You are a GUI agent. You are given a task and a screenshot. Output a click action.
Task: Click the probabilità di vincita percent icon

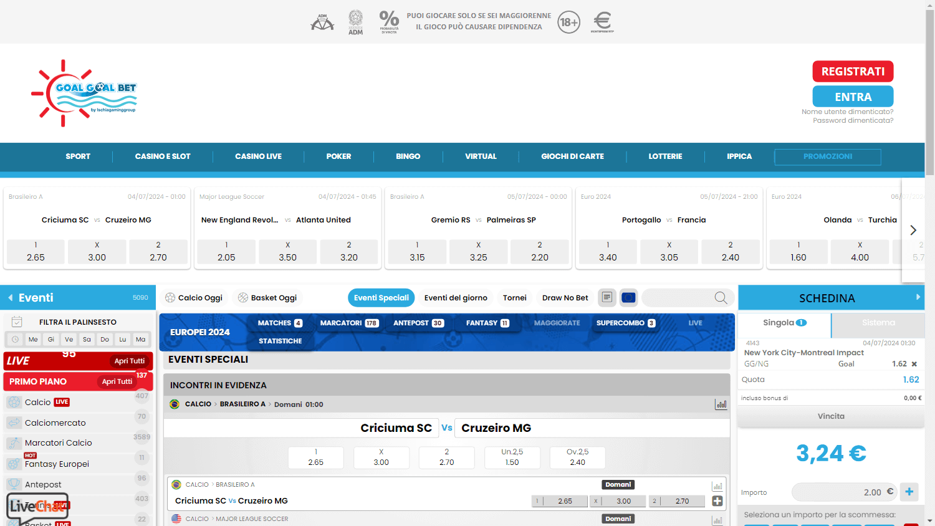[x=389, y=22]
